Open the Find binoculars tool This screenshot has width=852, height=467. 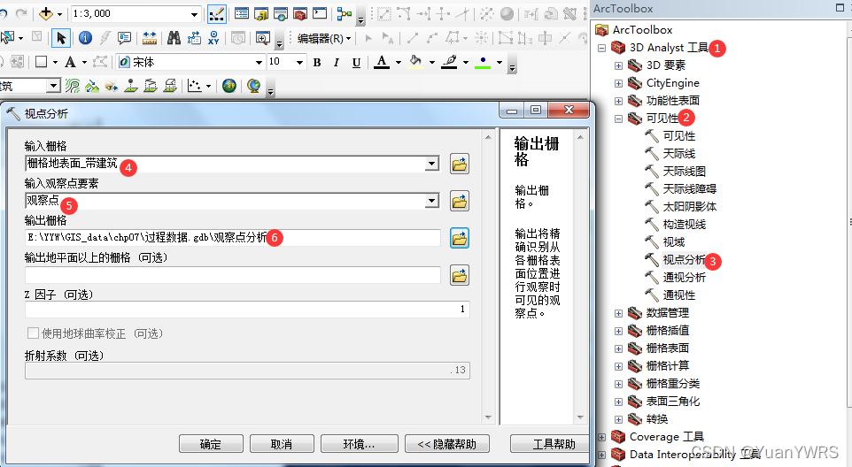click(x=174, y=37)
